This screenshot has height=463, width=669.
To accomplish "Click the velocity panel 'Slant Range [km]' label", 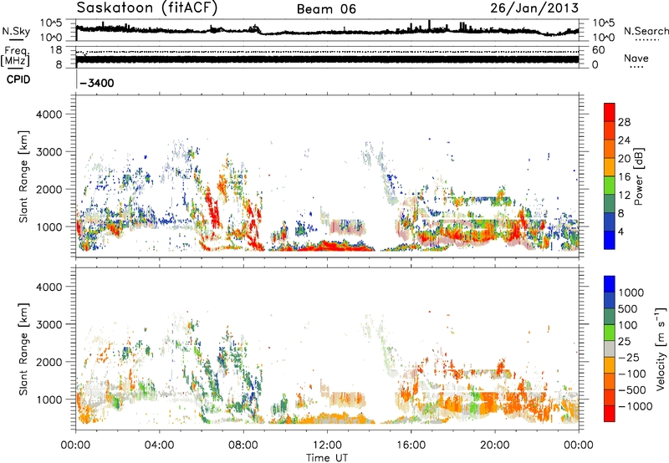I will [23, 349].
